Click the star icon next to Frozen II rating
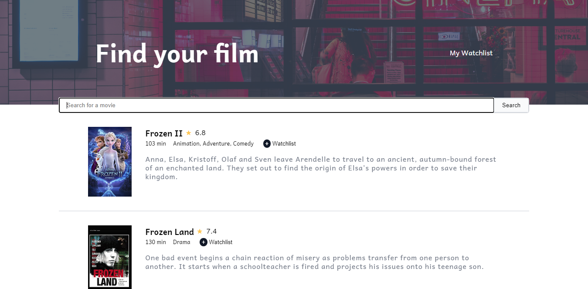The height and width of the screenshot is (289, 588). (x=189, y=133)
